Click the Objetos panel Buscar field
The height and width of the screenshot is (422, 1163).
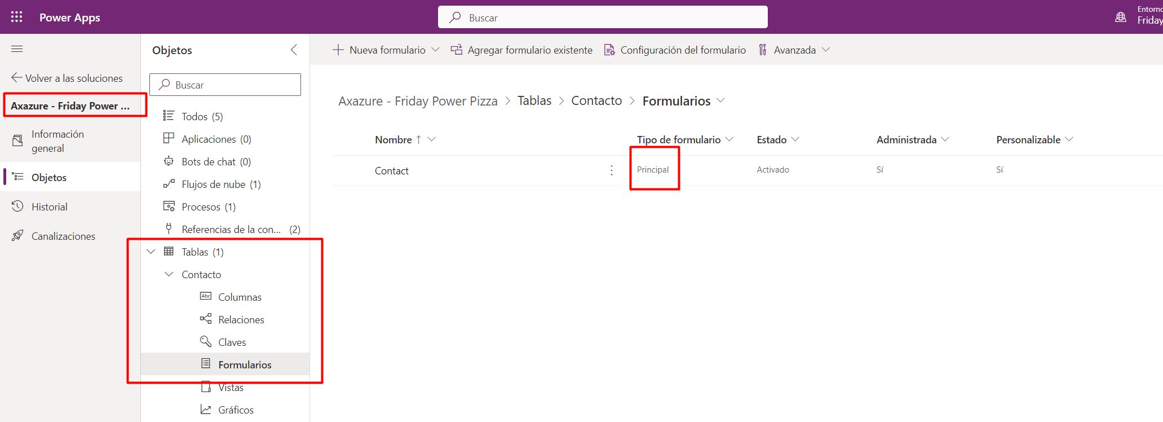pyautogui.click(x=225, y=85)
